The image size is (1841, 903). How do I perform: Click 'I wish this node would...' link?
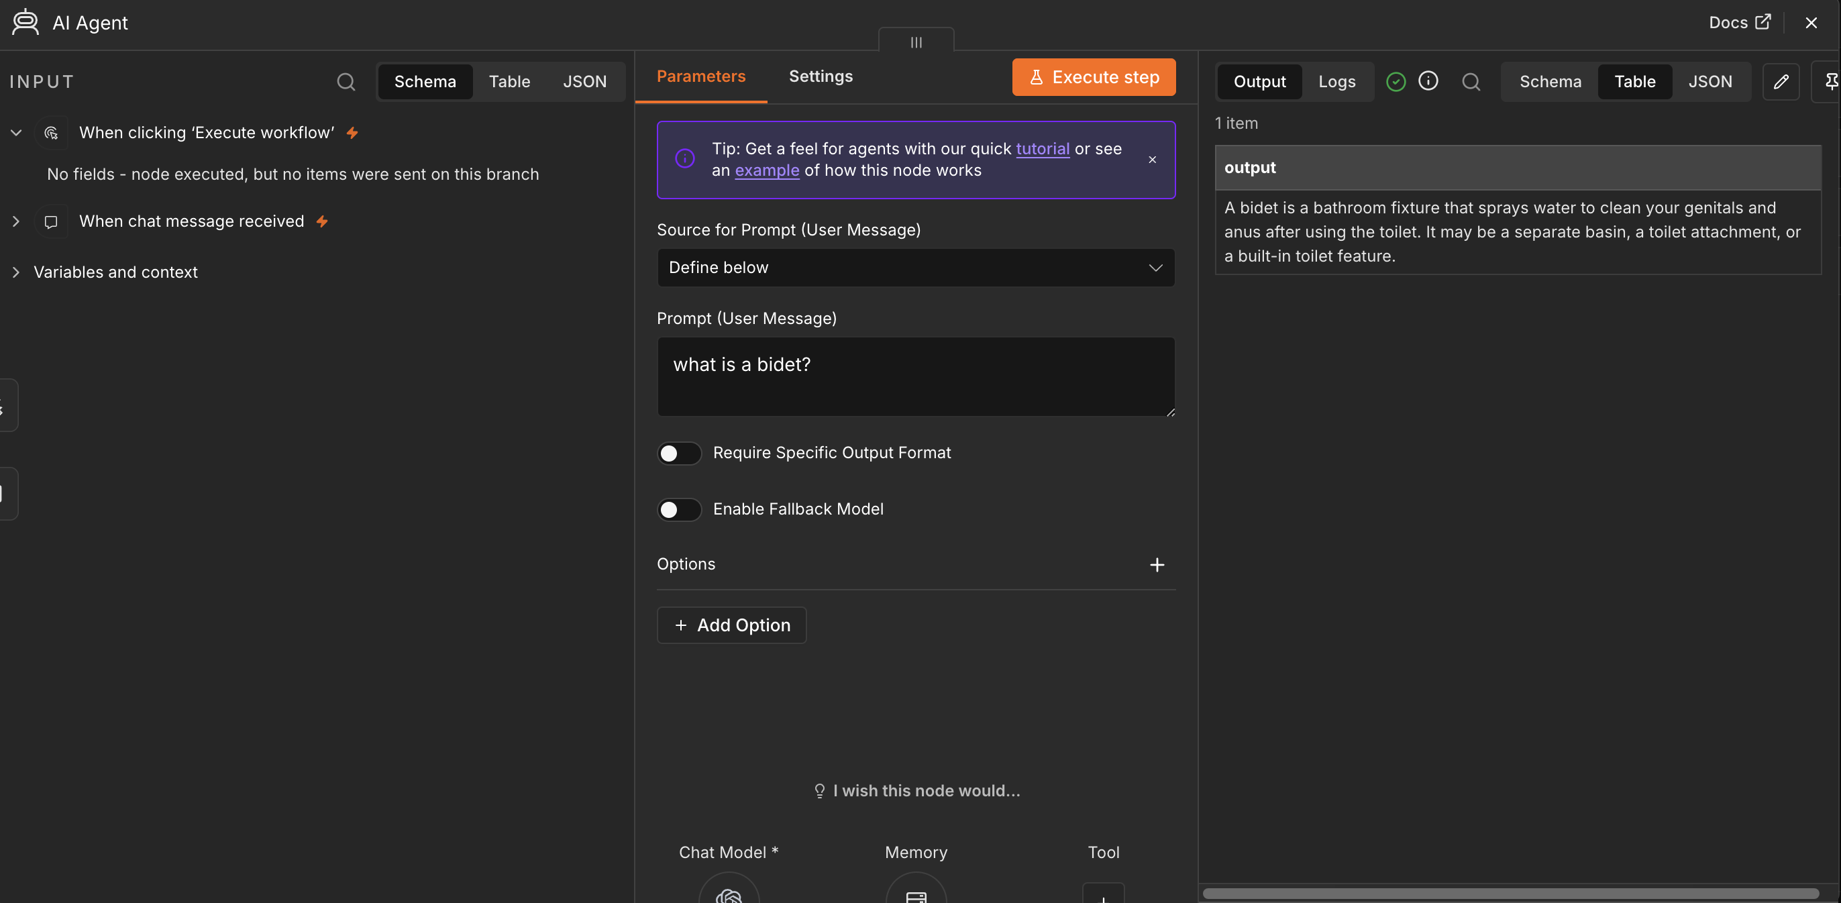click(916, 791)
